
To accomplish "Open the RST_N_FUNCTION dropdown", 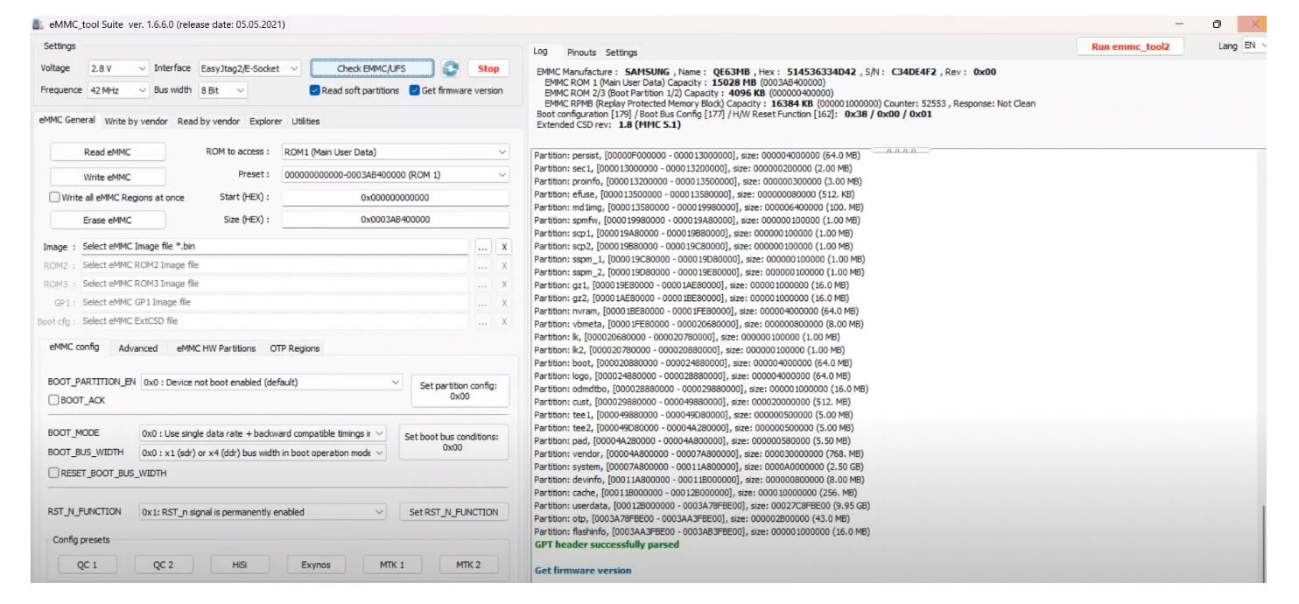I will tap(263, 512).
